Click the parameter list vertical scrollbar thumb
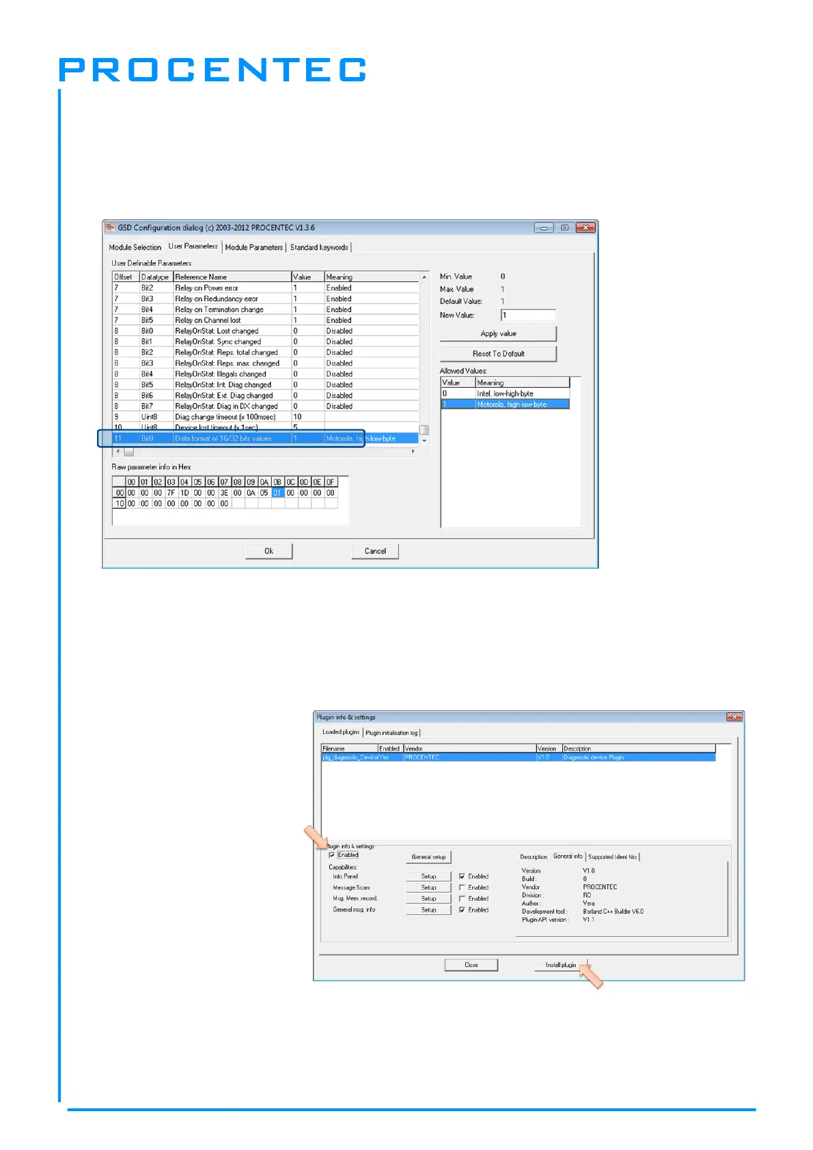 tap(424, 430)
